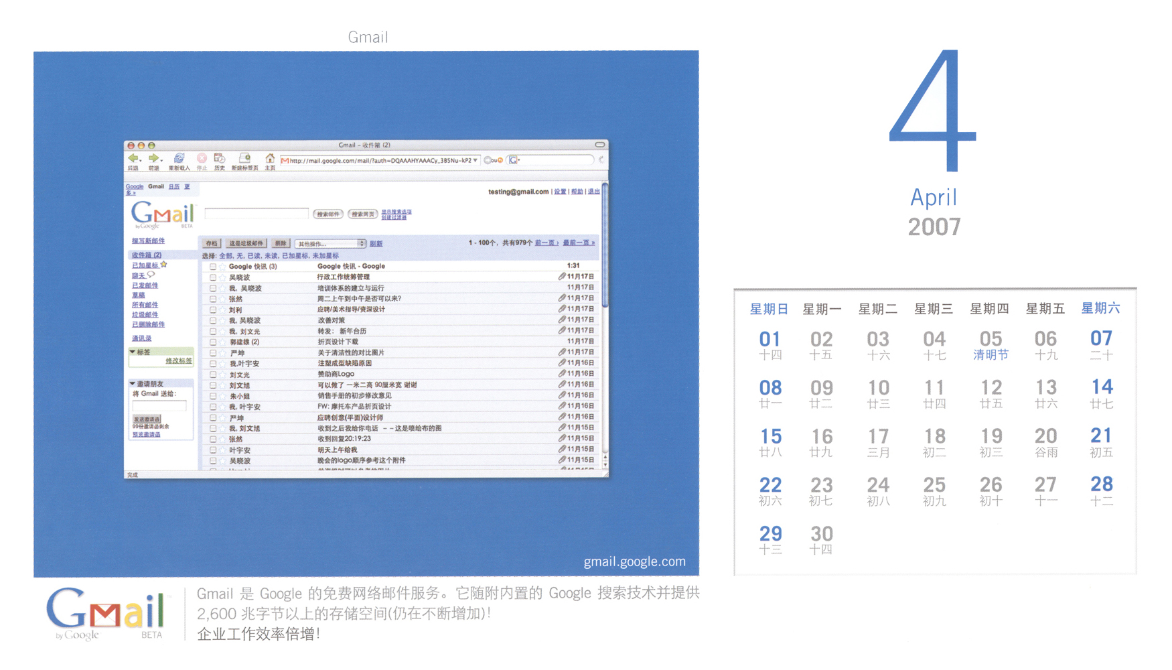
Task: Star the Google 快讯 message
Action: coord(222,267)
